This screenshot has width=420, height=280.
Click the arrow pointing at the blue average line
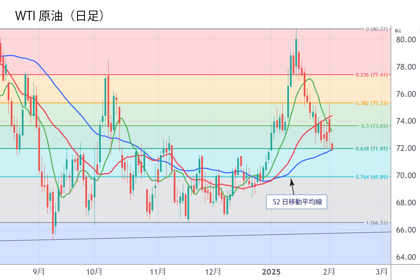click(293, 186)
